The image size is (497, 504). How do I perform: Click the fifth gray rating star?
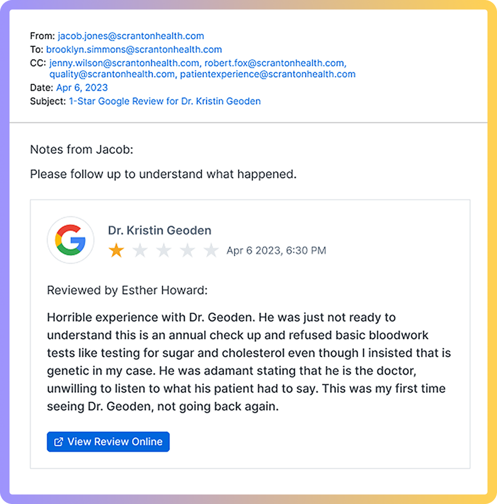[x=211, y=251]
